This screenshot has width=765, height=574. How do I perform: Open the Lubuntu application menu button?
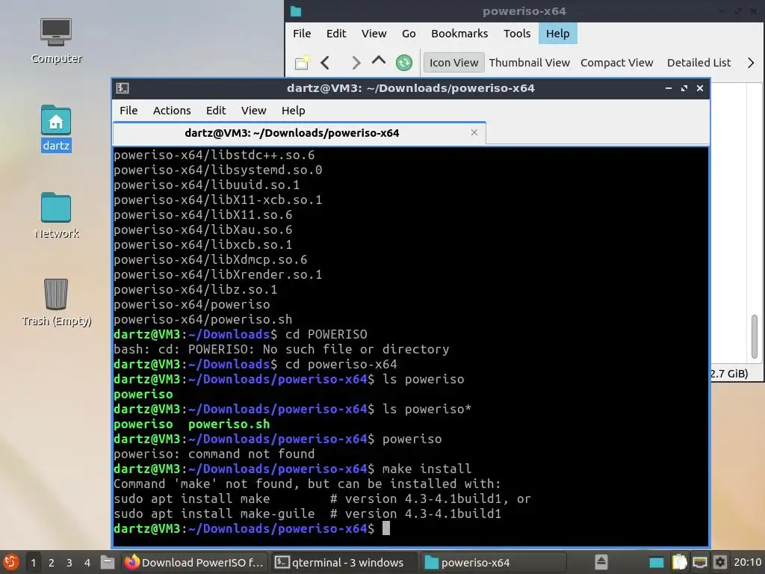[x=11, y=562]
